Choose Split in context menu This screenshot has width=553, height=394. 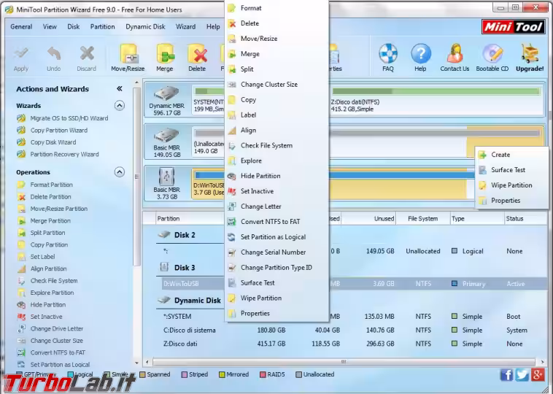click(x=276, y=69)
